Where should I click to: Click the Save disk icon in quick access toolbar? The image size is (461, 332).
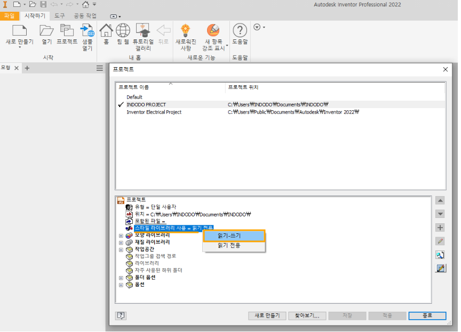coord(43,4)
